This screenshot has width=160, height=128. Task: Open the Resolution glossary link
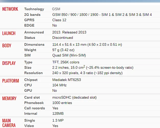tap(33, 73)
